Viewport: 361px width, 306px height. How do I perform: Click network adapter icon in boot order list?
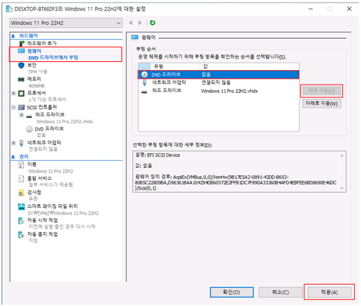144,83
